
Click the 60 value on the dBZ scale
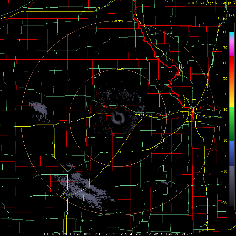coord(225,63)
